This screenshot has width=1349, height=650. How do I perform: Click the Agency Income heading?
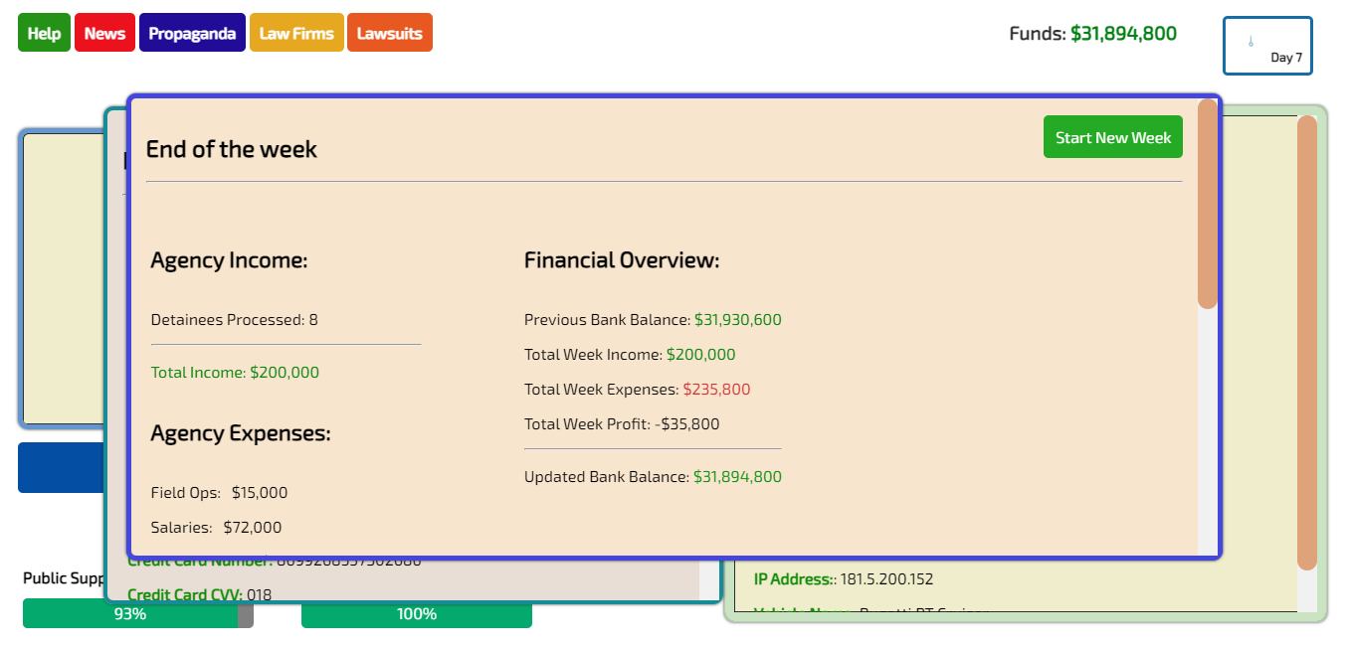click(229, 260)
